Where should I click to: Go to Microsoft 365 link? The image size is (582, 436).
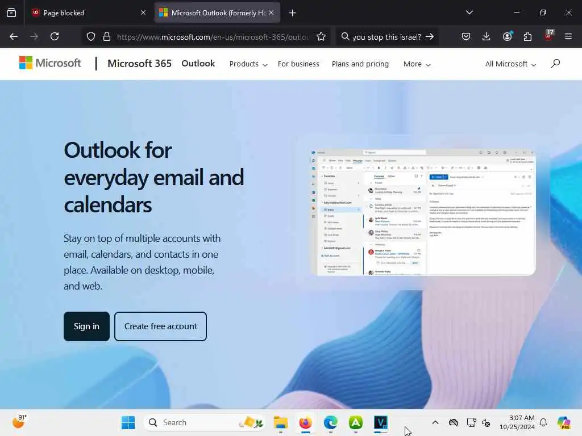pyautogui.click(x=139, y=64)
